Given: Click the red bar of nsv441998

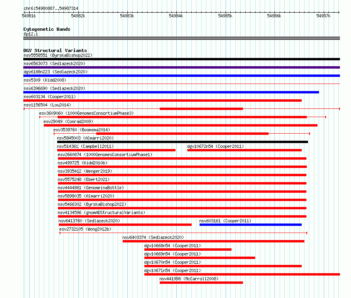Looking at the screenshot, I should [201, 283].
